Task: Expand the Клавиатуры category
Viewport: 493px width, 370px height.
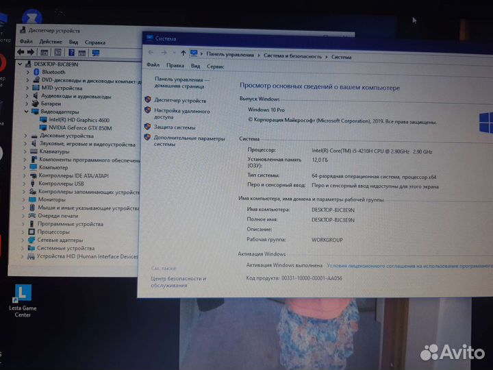Action: tap(25, 151)
